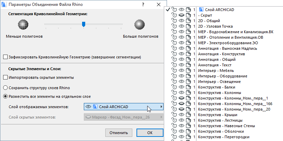The height and width of the screenshot is (141, 283).
Task: Open Слой отображаемых элементов dropdown
Action: click(124, 107)
